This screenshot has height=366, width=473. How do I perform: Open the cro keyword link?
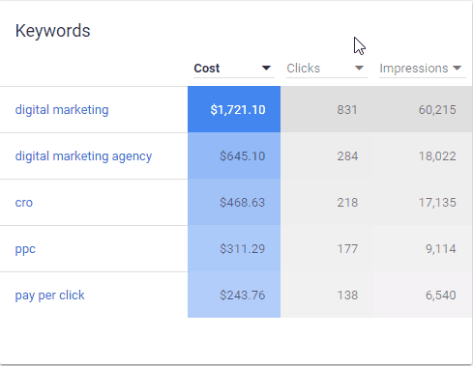24,203
